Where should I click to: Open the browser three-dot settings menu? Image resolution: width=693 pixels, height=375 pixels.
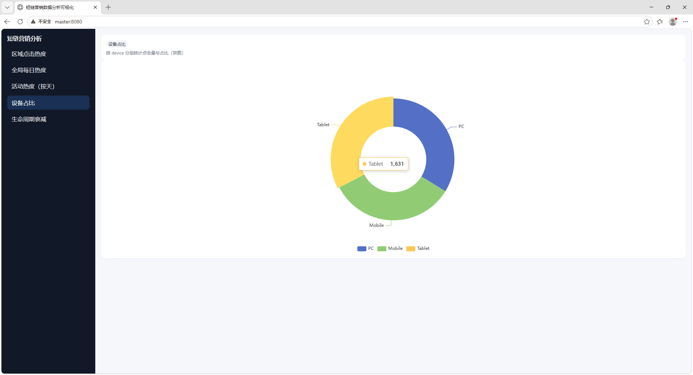pyautogui.click(x=686, y=22)
